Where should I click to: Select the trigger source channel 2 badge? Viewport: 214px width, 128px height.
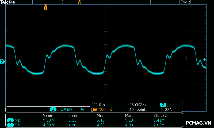163,105
